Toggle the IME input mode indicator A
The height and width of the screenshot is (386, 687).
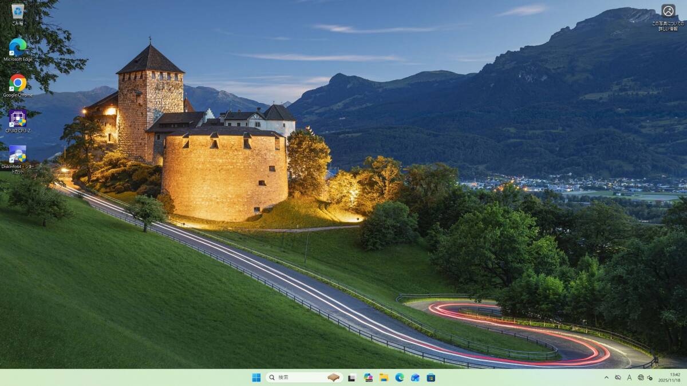click(629, 377)
